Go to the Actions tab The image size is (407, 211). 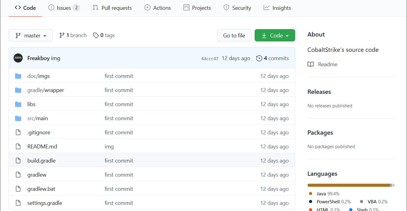[158, 8]
